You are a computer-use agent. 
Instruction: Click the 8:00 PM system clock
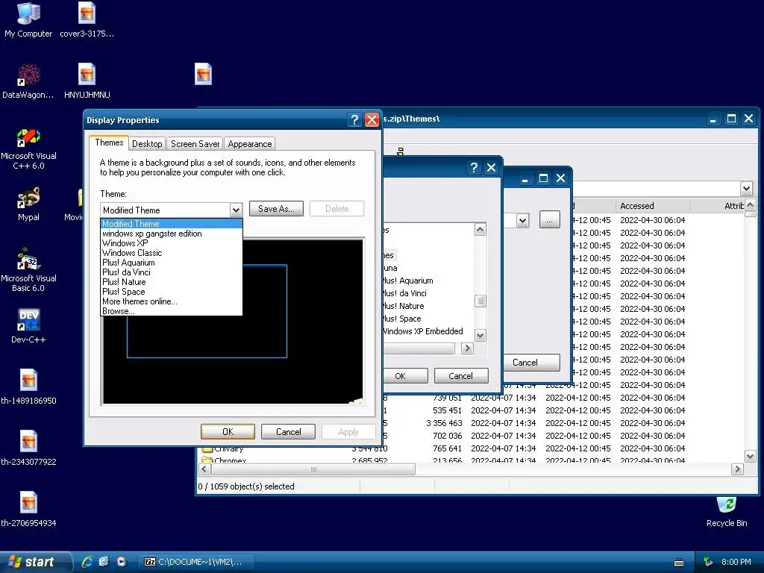pyautogui.click(x=736, y=562)
